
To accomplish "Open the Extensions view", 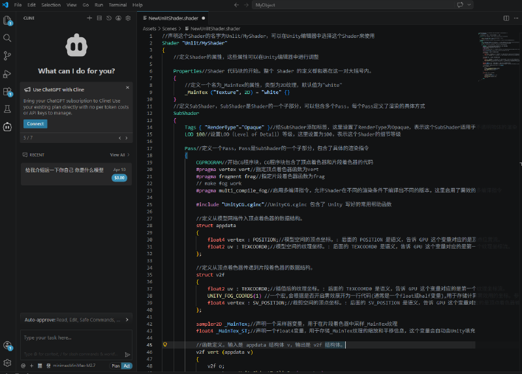I will click(8, 91).
